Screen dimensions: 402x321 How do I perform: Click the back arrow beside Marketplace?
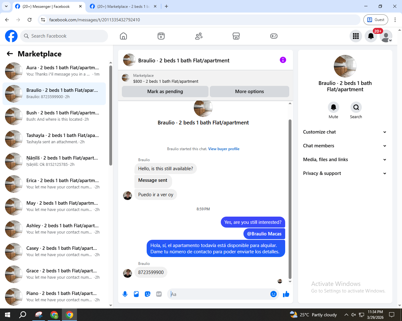point(10,54)
